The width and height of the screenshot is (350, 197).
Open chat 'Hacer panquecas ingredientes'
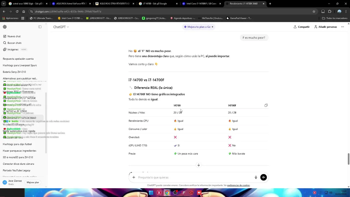pyautogui.click(x=19, y=151)
